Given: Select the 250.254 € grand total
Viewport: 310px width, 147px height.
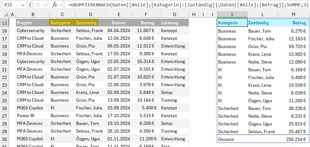Looking at the screenshot, I should [294, 139].
